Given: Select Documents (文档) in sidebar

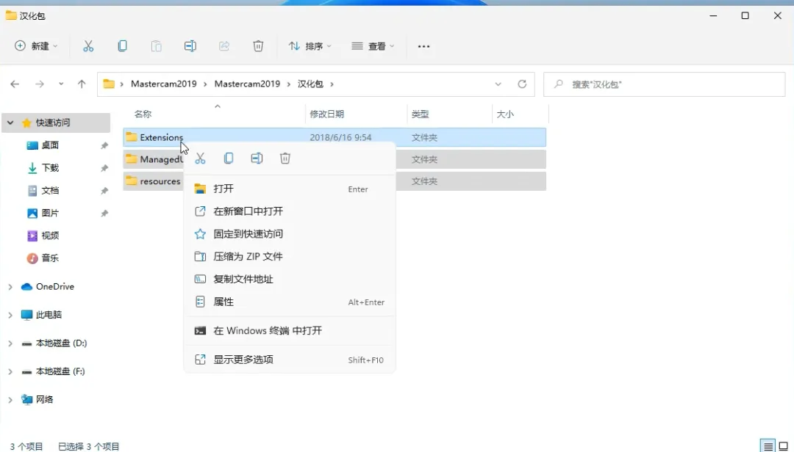Looking at the screenshot, I should pyautogui.click(x=50, y=191).
